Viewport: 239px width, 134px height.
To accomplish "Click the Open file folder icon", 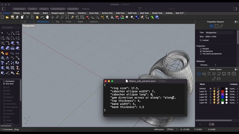I will (x=7, y=17).
